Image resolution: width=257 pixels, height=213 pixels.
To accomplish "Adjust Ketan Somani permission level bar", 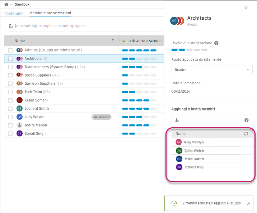I will point(139,100).
